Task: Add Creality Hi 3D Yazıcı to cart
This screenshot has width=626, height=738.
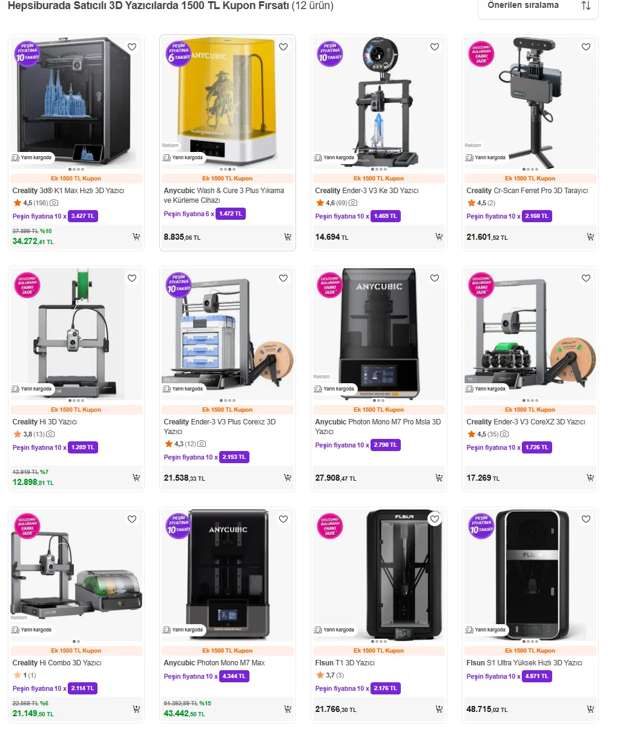Action: (136, 478)
